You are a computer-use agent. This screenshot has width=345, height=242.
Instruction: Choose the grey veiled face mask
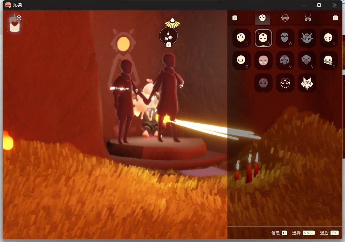(x=285, y=38)
